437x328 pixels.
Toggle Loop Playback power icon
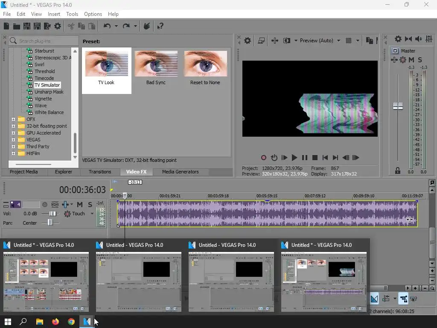point(274,158)
